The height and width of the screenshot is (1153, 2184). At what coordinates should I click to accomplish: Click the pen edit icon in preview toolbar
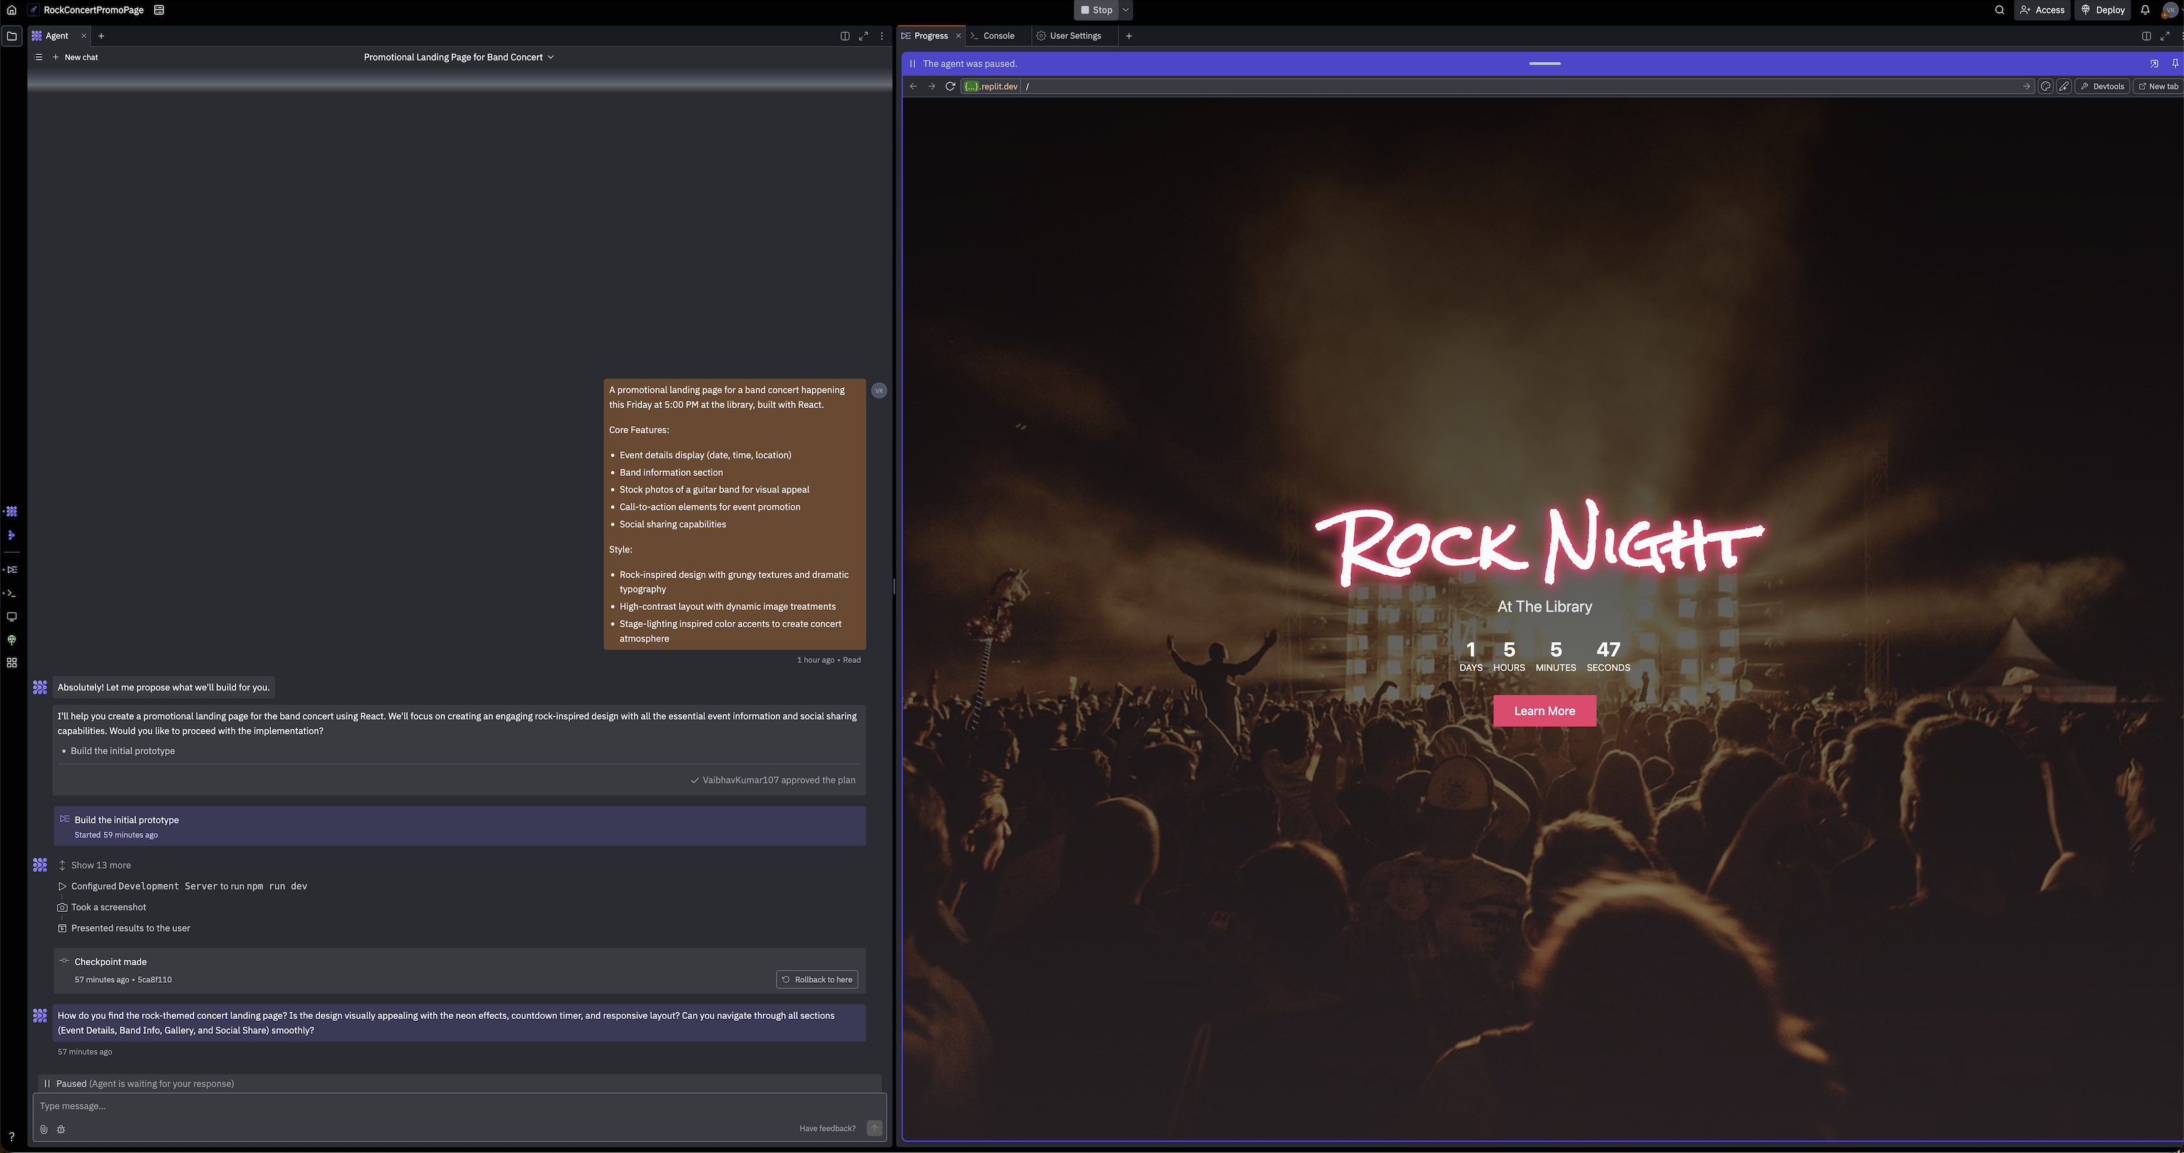(2065, 86)
